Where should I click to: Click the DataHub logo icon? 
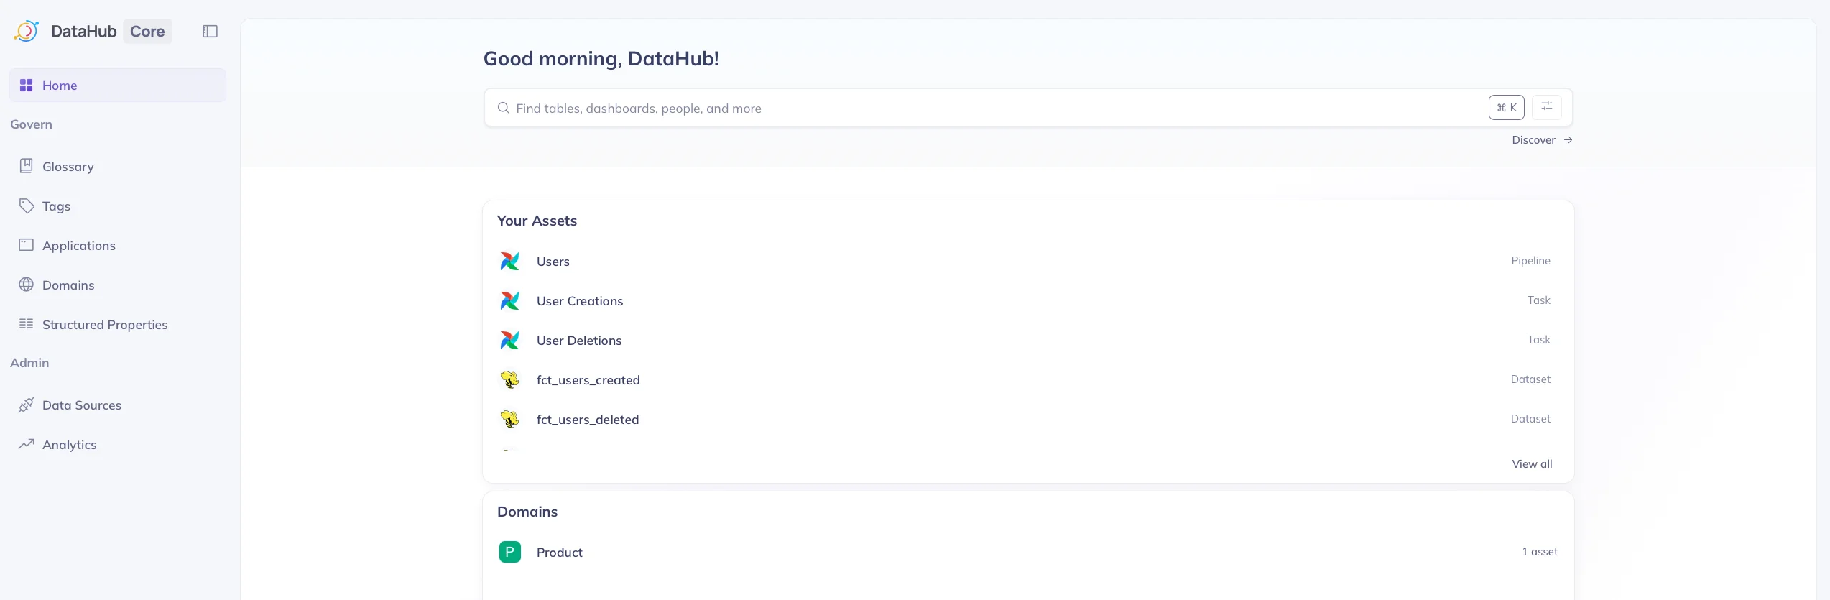(x=26, y=31)
